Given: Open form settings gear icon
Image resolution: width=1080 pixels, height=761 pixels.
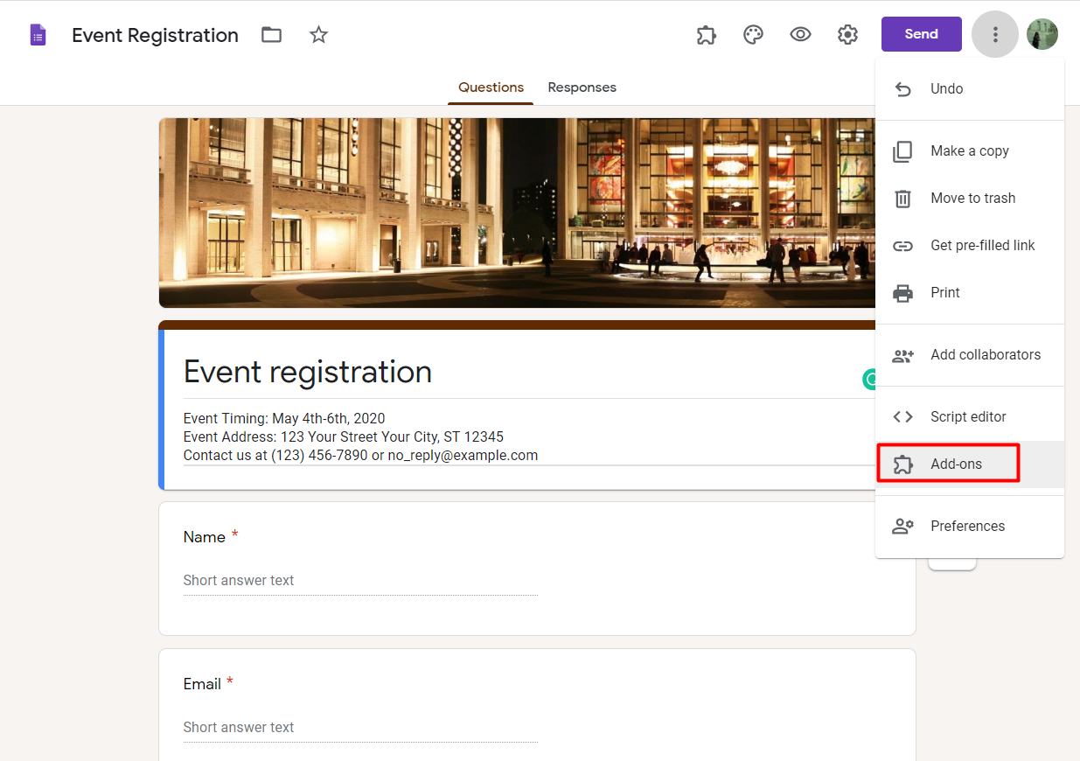Looking at the screenshot, I should [x=847, y=35].
